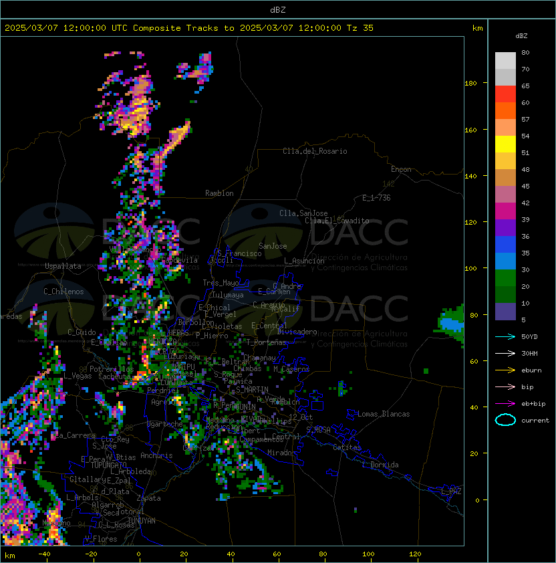Image resolution: width=556 pixels, height=563 pixels.
Task: Click the TUPUNGATO label
Action: click(109, 465)
